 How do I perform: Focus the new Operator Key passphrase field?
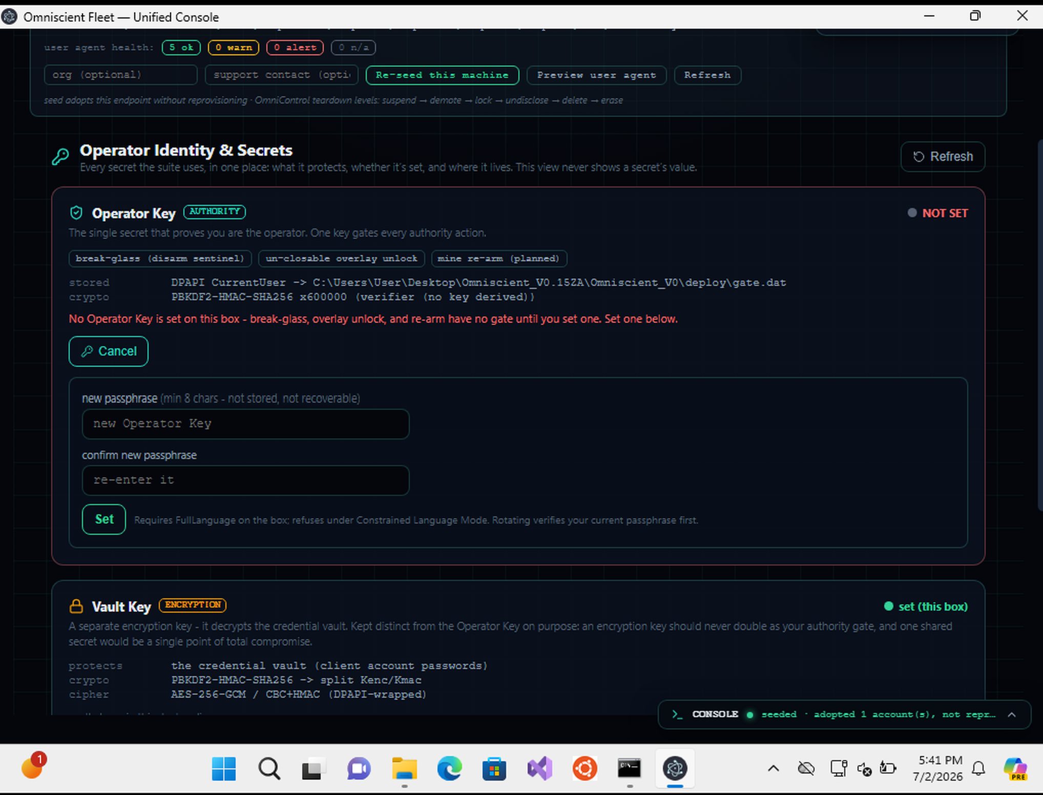coord(245,424)
